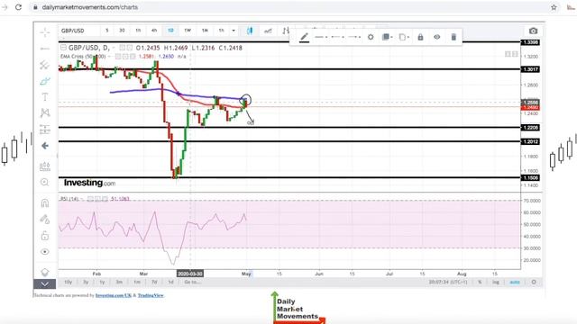Choose line color pencil in drawing toolbar
Image resolution: width=577 pixels, height=324 pixels.
(305, 37)
